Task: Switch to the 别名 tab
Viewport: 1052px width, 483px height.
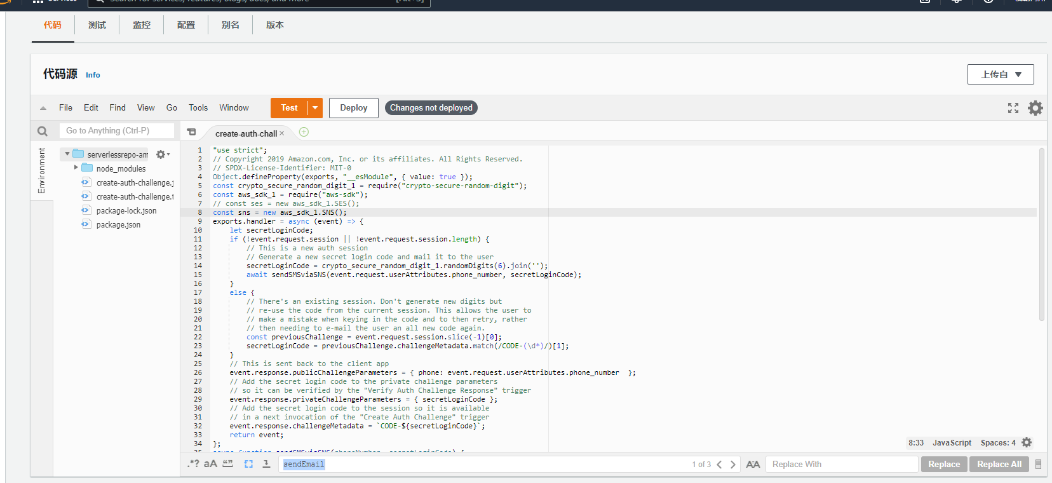Action: pyautogui.click(x=231, y=25)
